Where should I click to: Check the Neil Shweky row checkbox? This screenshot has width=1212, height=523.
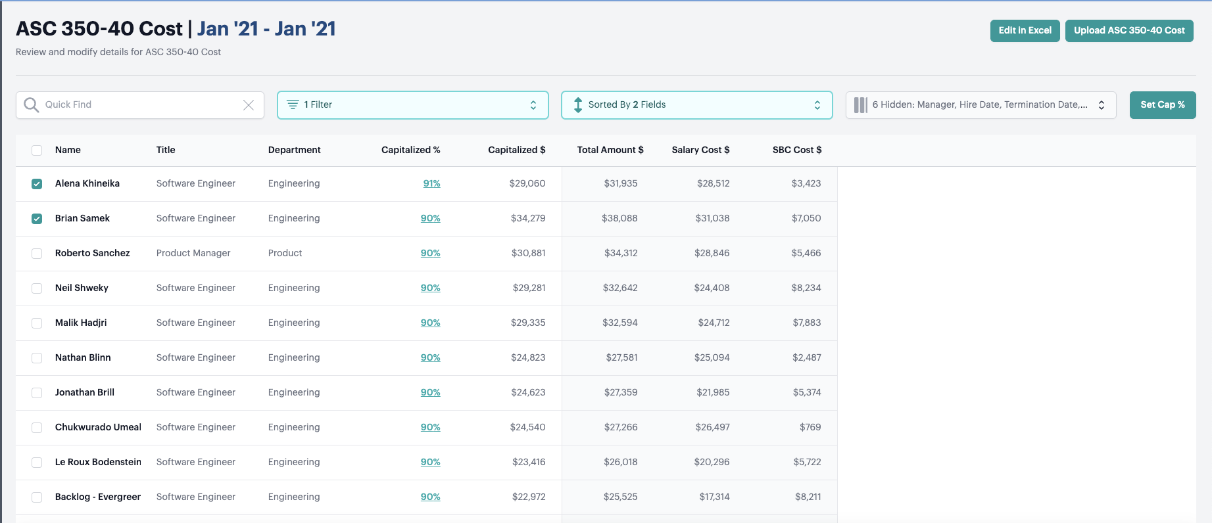[x=37, y=288]
